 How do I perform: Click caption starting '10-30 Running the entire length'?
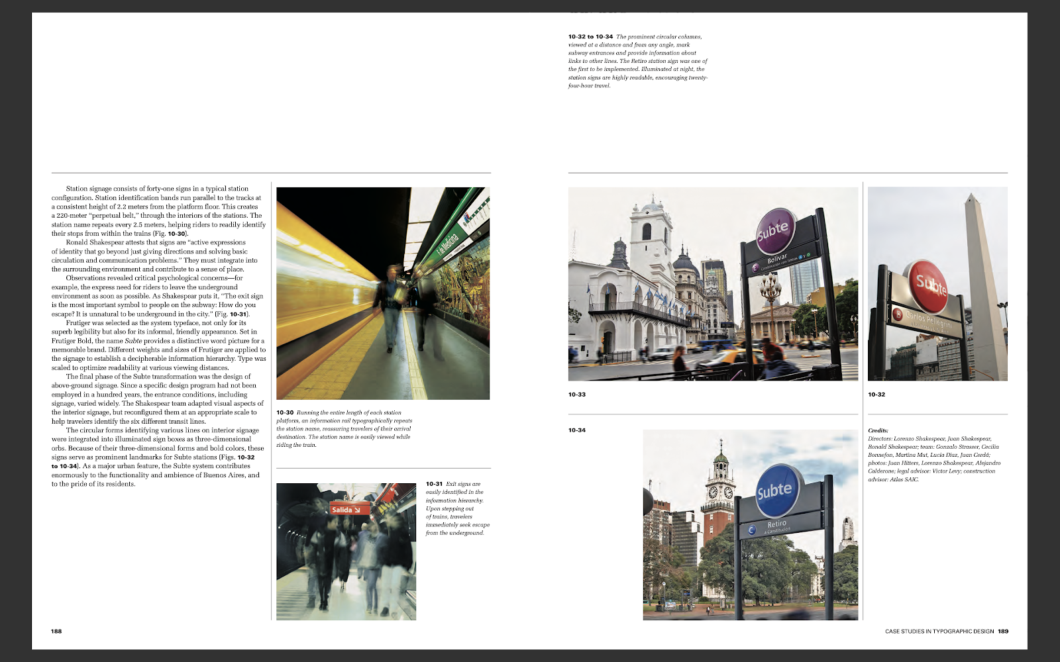coord(344,428)
